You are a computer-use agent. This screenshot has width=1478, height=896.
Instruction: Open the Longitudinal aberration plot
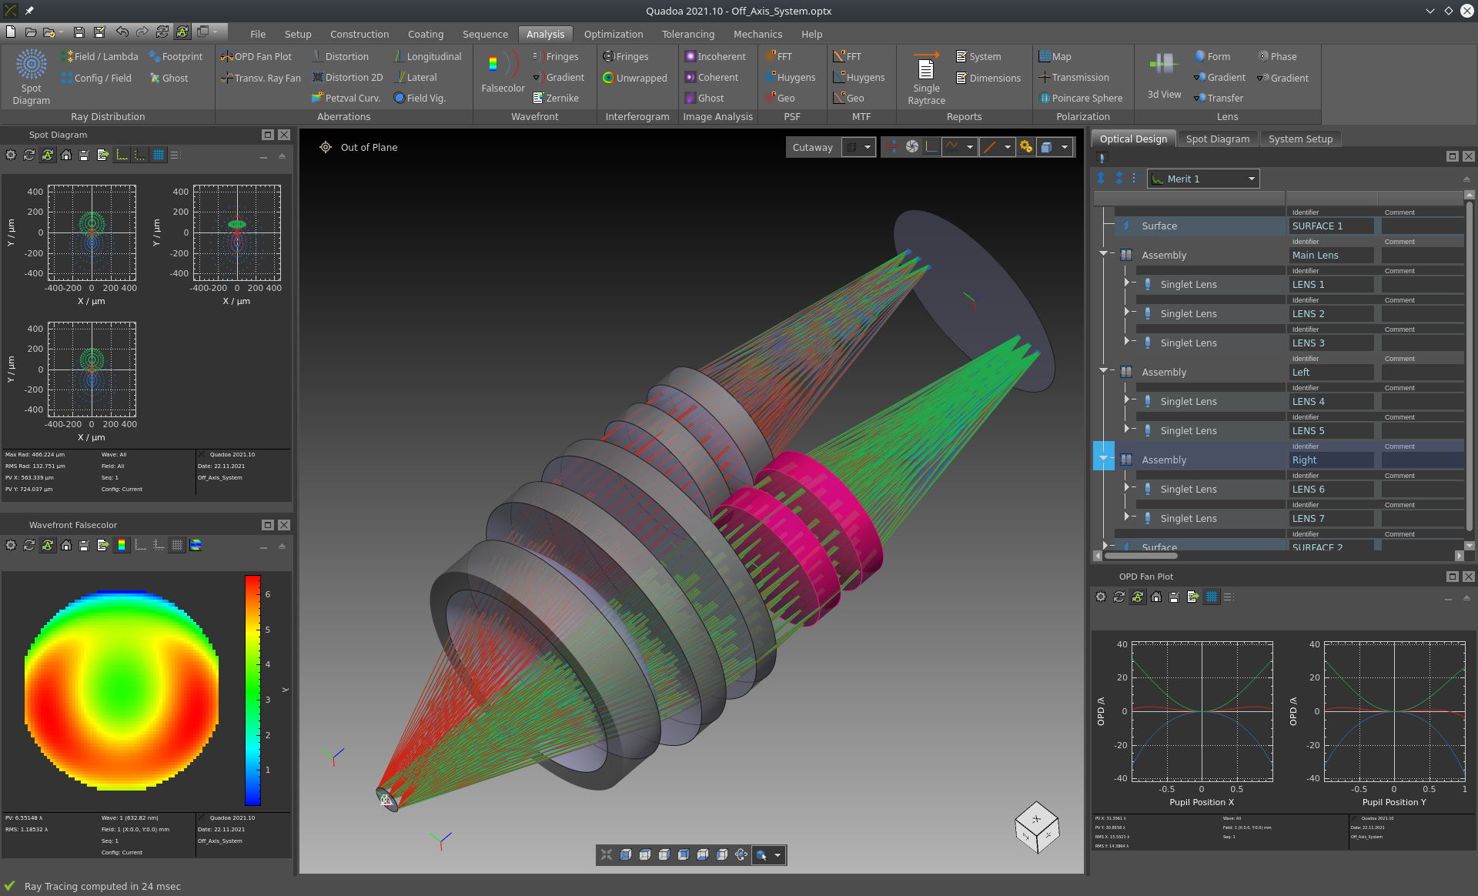pyautogui.click(x=427, y=56)
